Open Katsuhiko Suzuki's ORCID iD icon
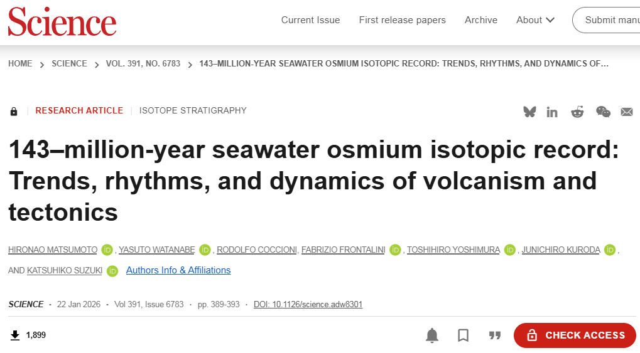This screenshot has width=640, height=353. [112, 271]
